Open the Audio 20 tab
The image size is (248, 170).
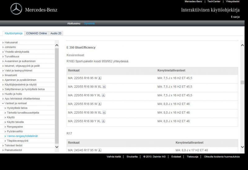point(56,33)
